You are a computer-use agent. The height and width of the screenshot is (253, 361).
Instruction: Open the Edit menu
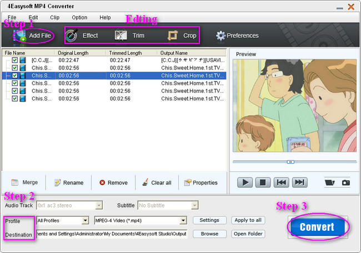click(x=33, y=18)
